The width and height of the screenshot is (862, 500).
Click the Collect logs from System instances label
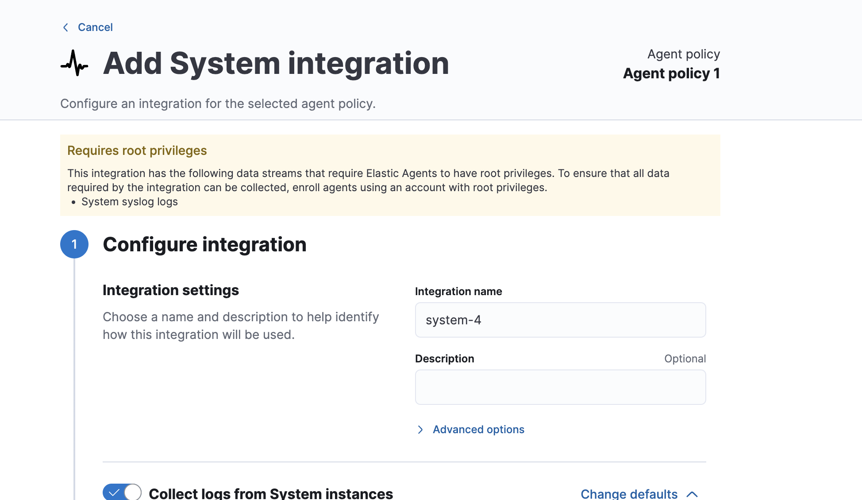coord(271,493)
